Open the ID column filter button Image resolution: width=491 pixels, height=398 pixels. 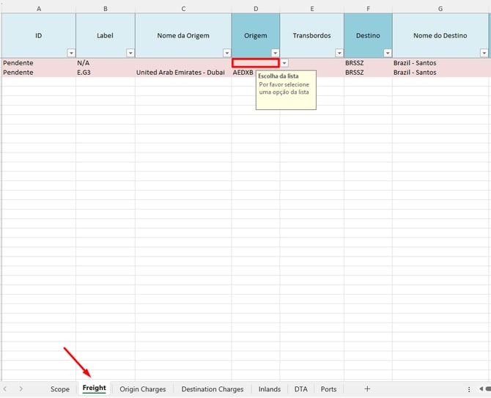coord(71,53)
